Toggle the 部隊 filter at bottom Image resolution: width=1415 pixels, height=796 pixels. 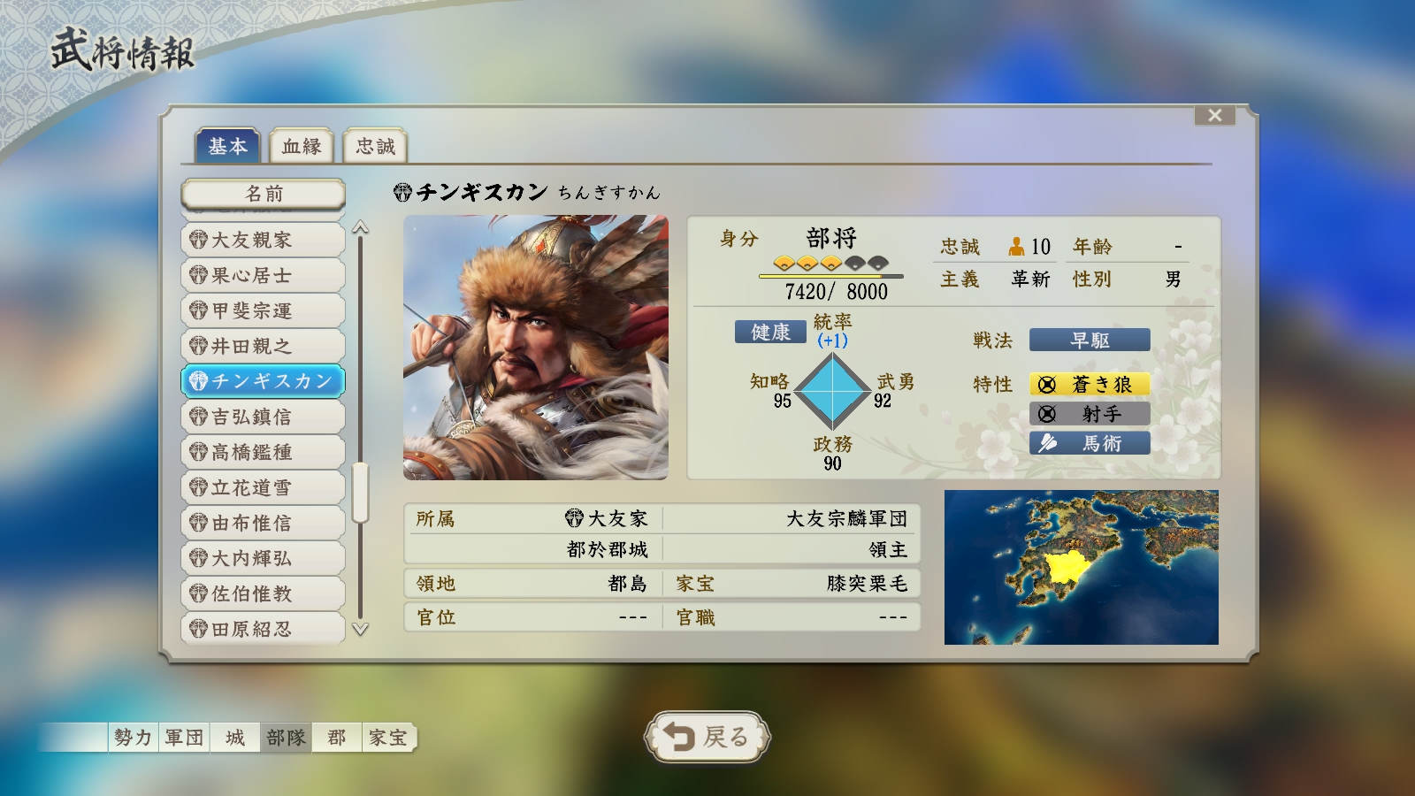286,737
